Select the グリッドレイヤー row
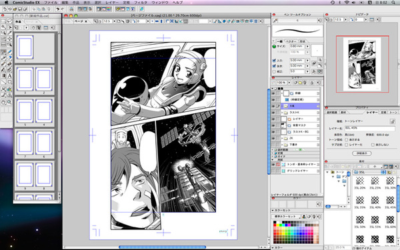The image size is (400, 250). [300, 171]
